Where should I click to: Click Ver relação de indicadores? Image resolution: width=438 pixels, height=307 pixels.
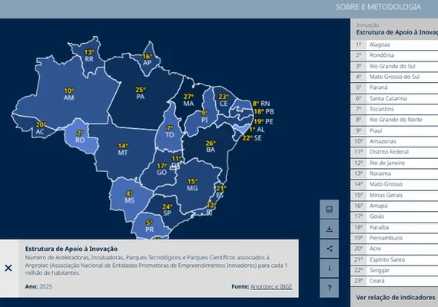(396, 298)
